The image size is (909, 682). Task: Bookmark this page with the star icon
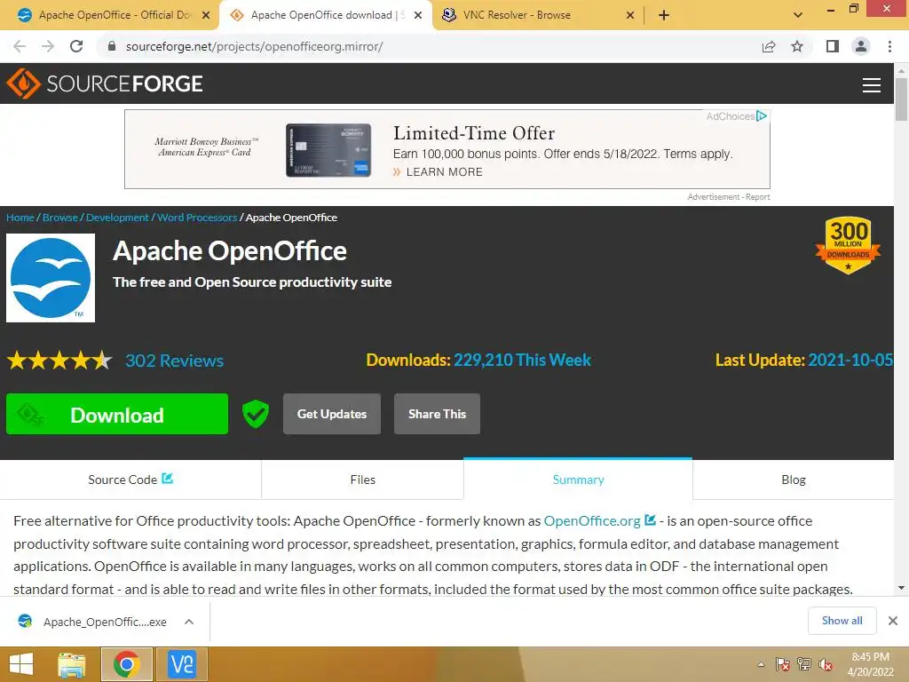(x=797, y=46)
